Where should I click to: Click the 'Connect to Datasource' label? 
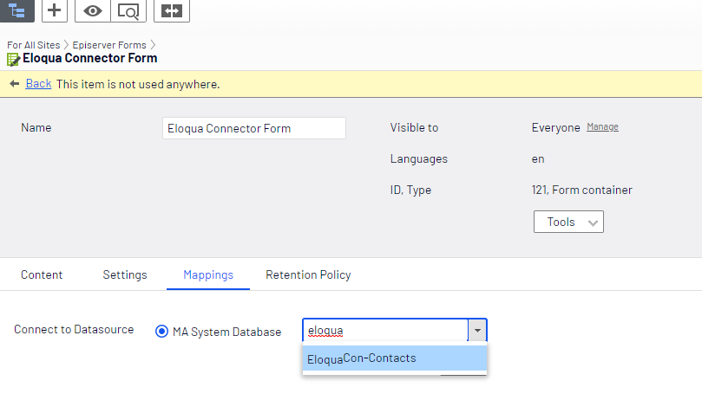pyautogui.click(x=74, y=329)
